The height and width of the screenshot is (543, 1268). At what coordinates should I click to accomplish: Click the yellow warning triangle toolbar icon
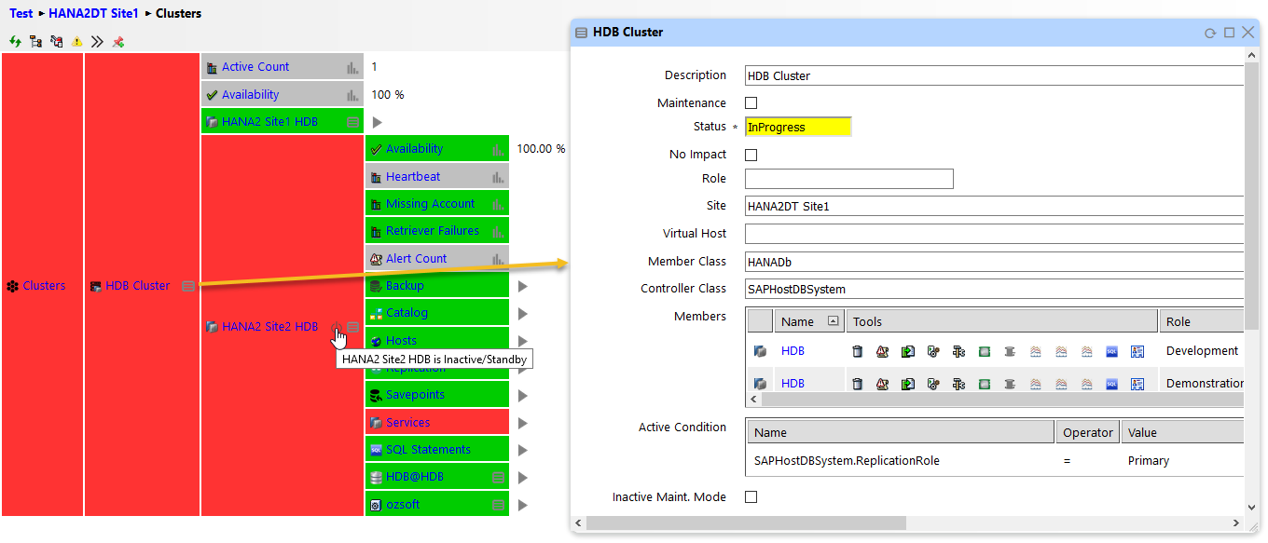pyautogui.click(x=77, y=42)
